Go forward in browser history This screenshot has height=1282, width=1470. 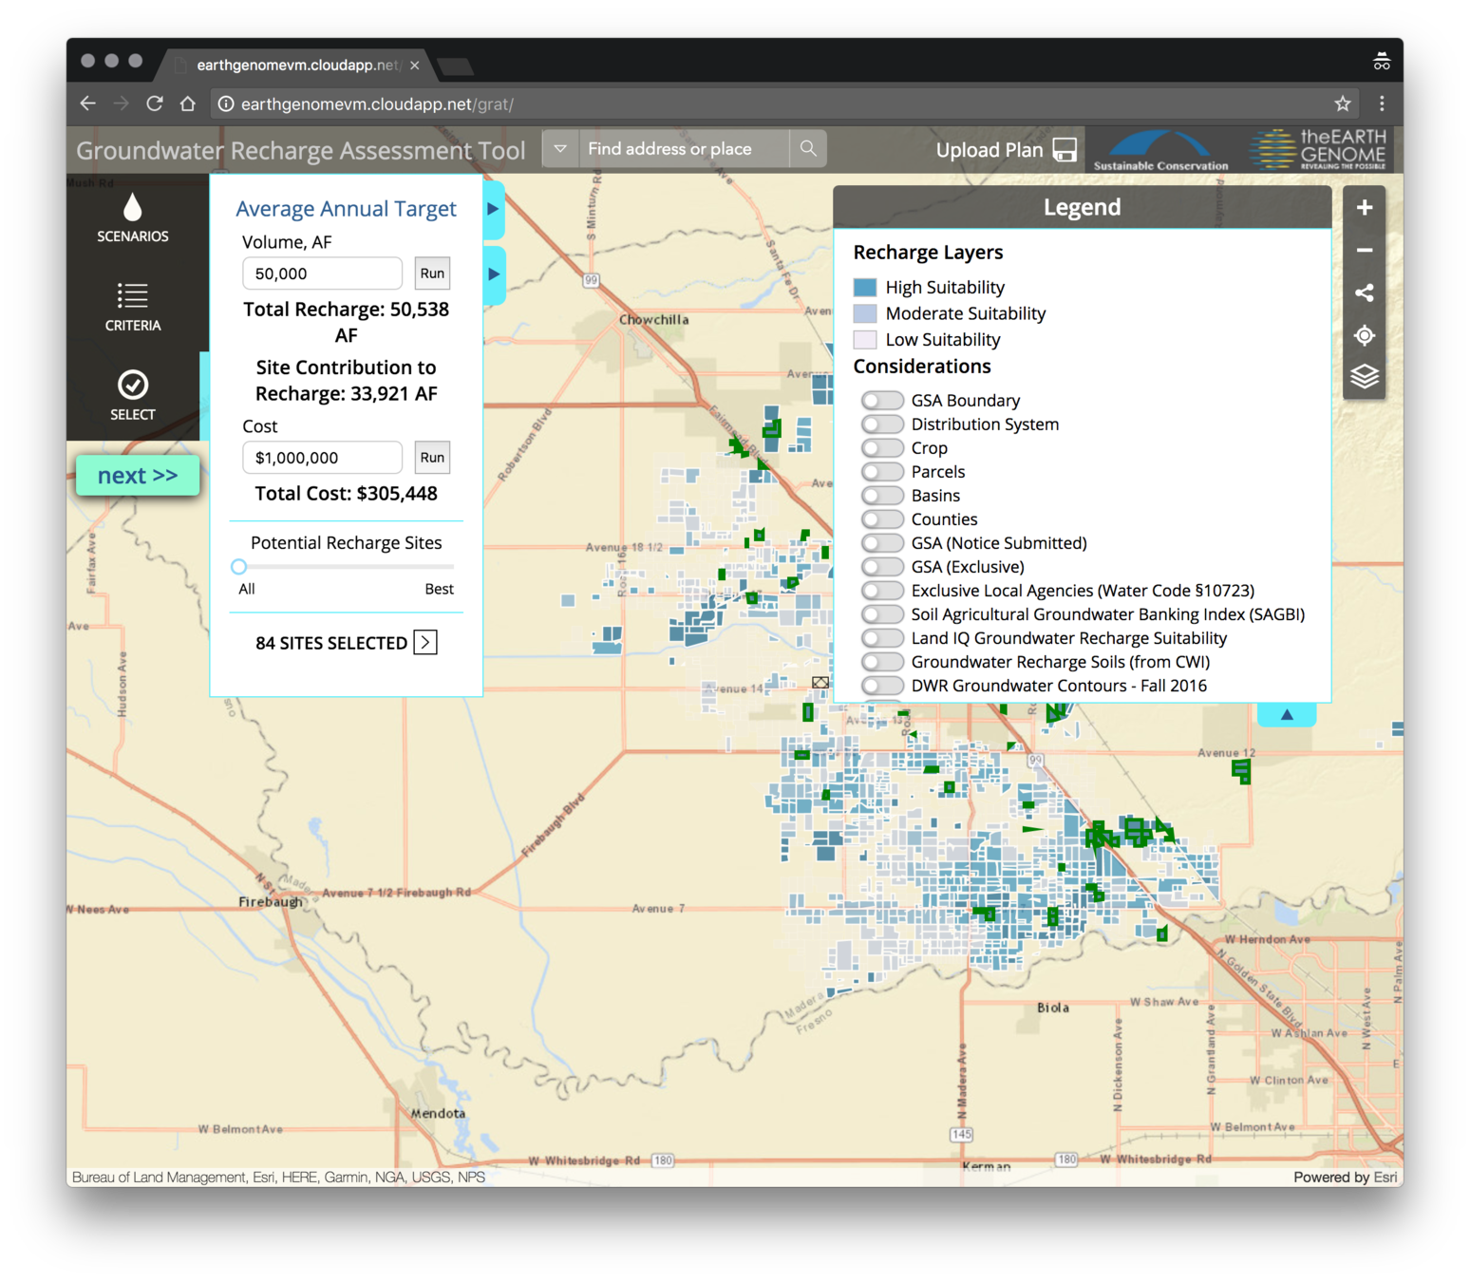121,104
